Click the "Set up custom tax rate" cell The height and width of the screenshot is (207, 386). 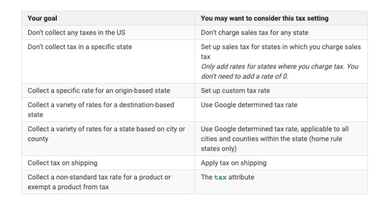[236, 91]
